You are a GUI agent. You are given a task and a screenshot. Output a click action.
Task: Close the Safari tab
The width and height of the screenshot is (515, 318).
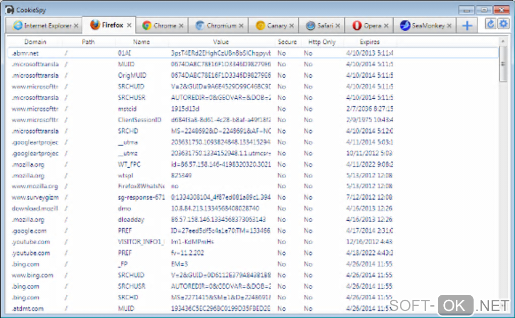coord(338,26)
